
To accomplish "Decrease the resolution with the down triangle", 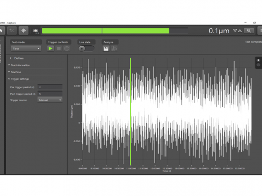I will click(235, 30).
